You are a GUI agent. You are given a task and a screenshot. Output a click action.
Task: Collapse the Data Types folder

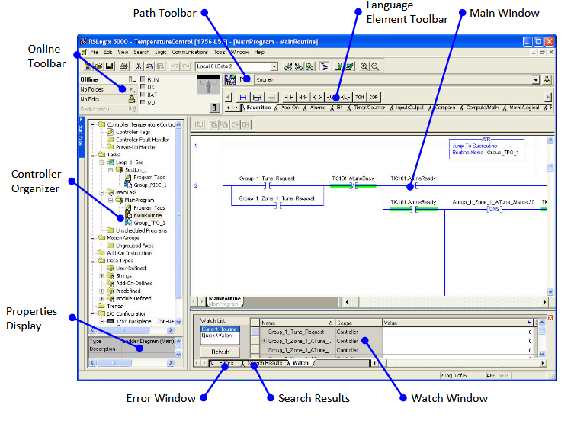93,261
